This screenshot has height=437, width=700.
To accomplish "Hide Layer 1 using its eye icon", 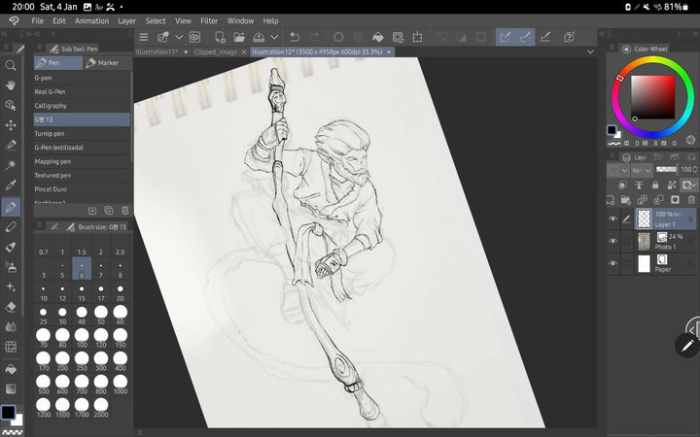I will (x=612, y=218).
